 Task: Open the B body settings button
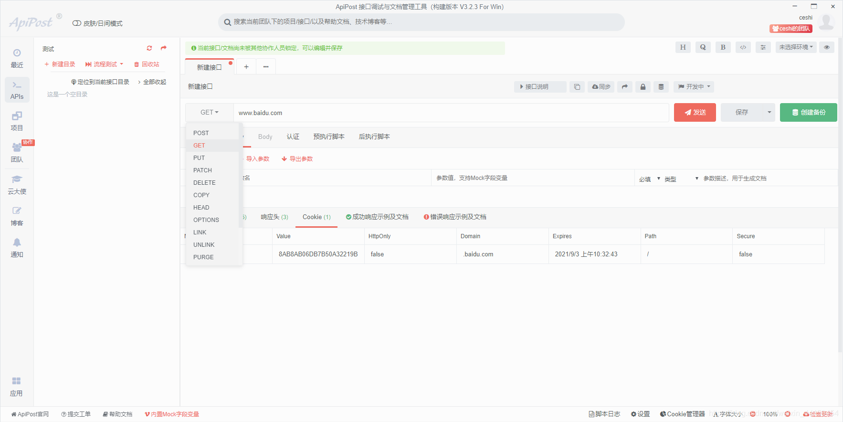(x=723, y=47)
